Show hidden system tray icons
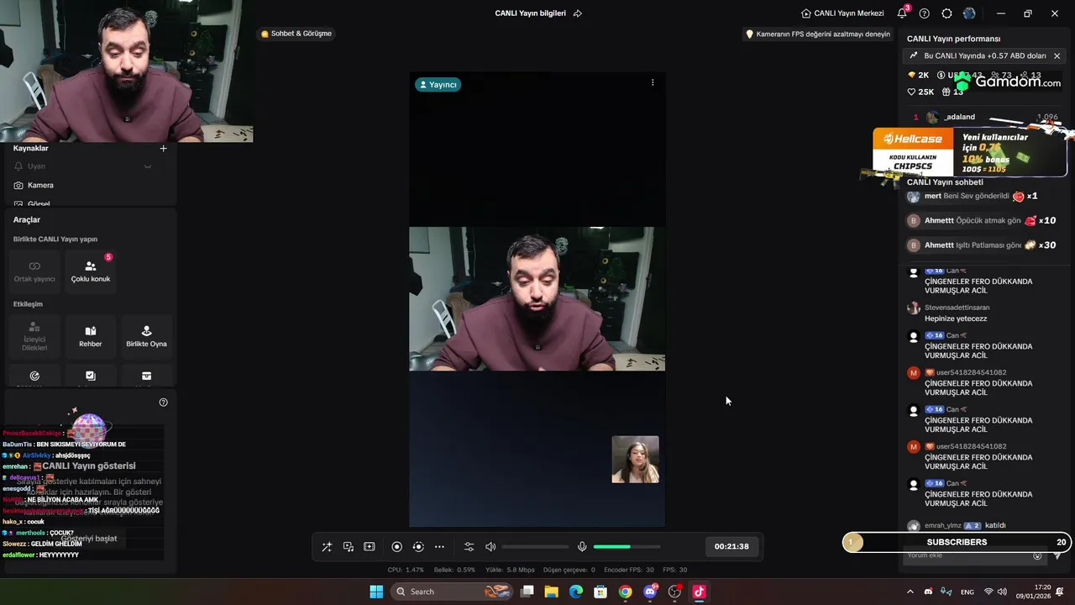 (x=910, y=592)
